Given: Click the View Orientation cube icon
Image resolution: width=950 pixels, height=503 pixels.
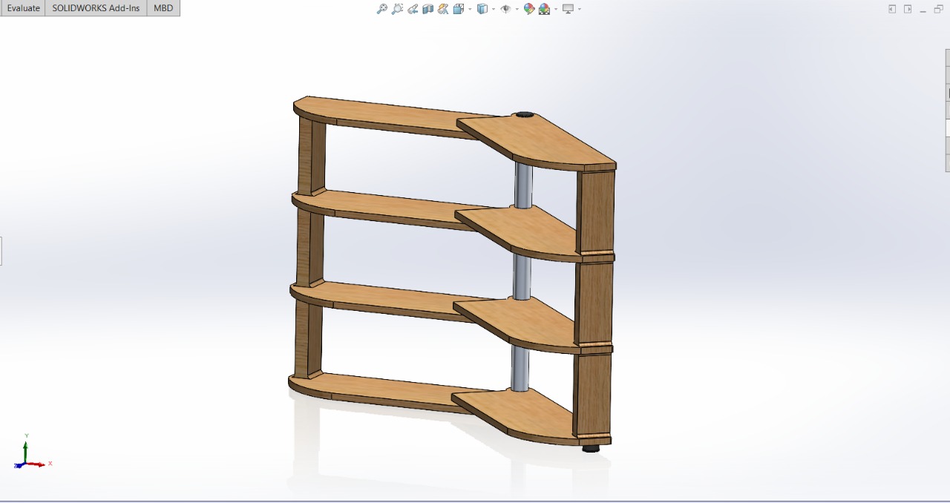Looking at the screenshot, I should [x=459, y=9].
